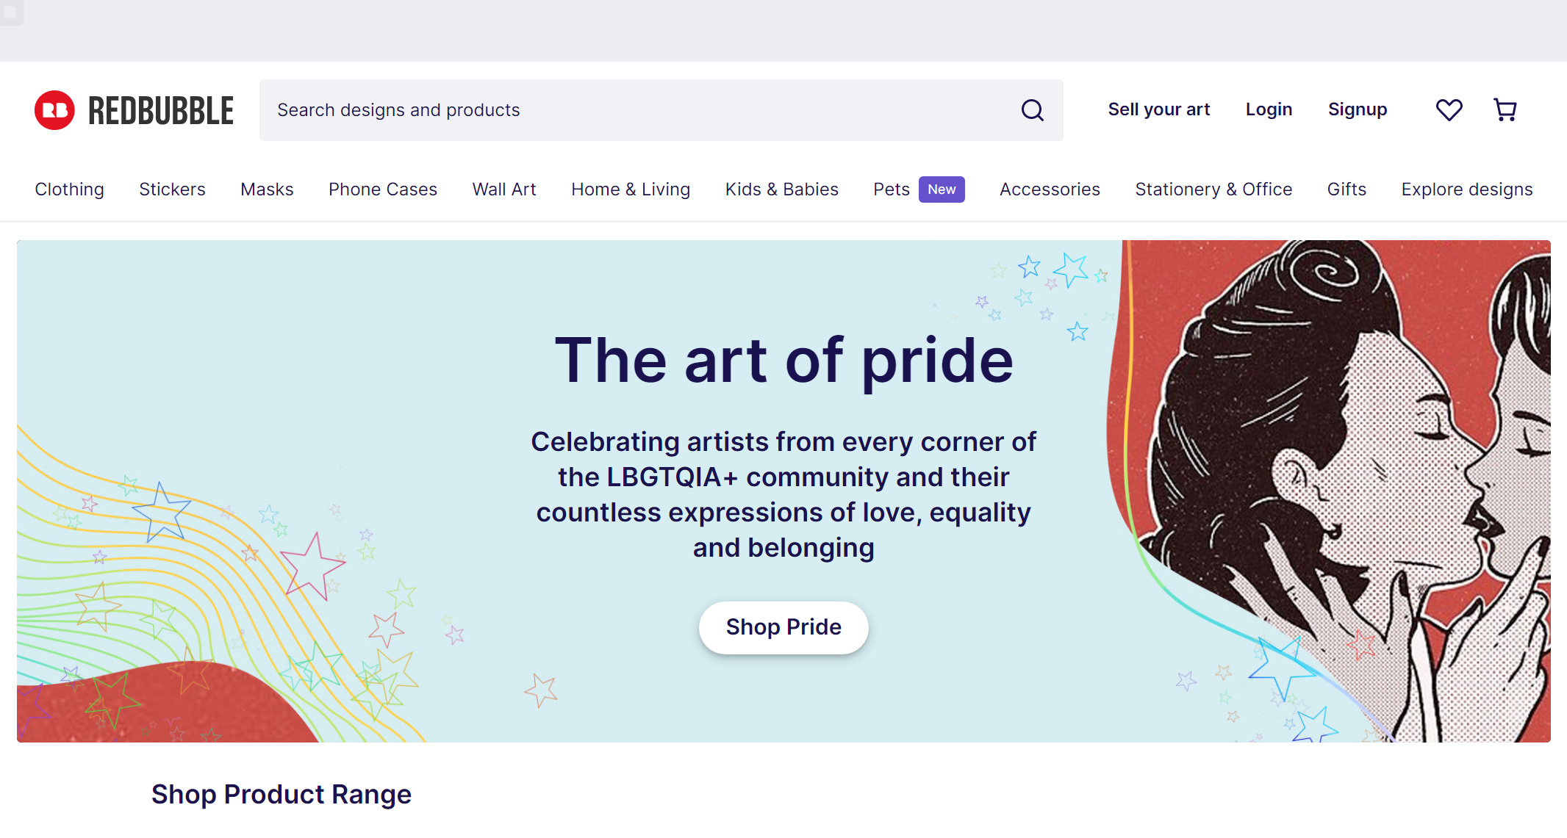Select Kids & Babies category
Screen dimensions: 1567x838
781,189
